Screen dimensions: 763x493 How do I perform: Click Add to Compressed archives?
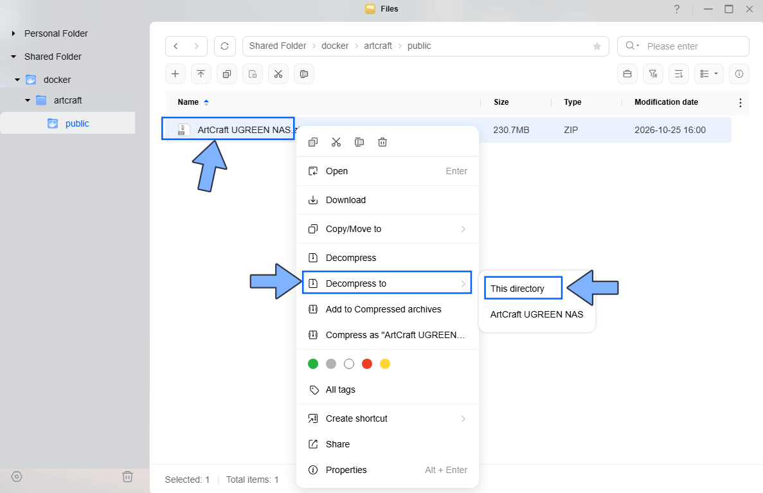388,310
